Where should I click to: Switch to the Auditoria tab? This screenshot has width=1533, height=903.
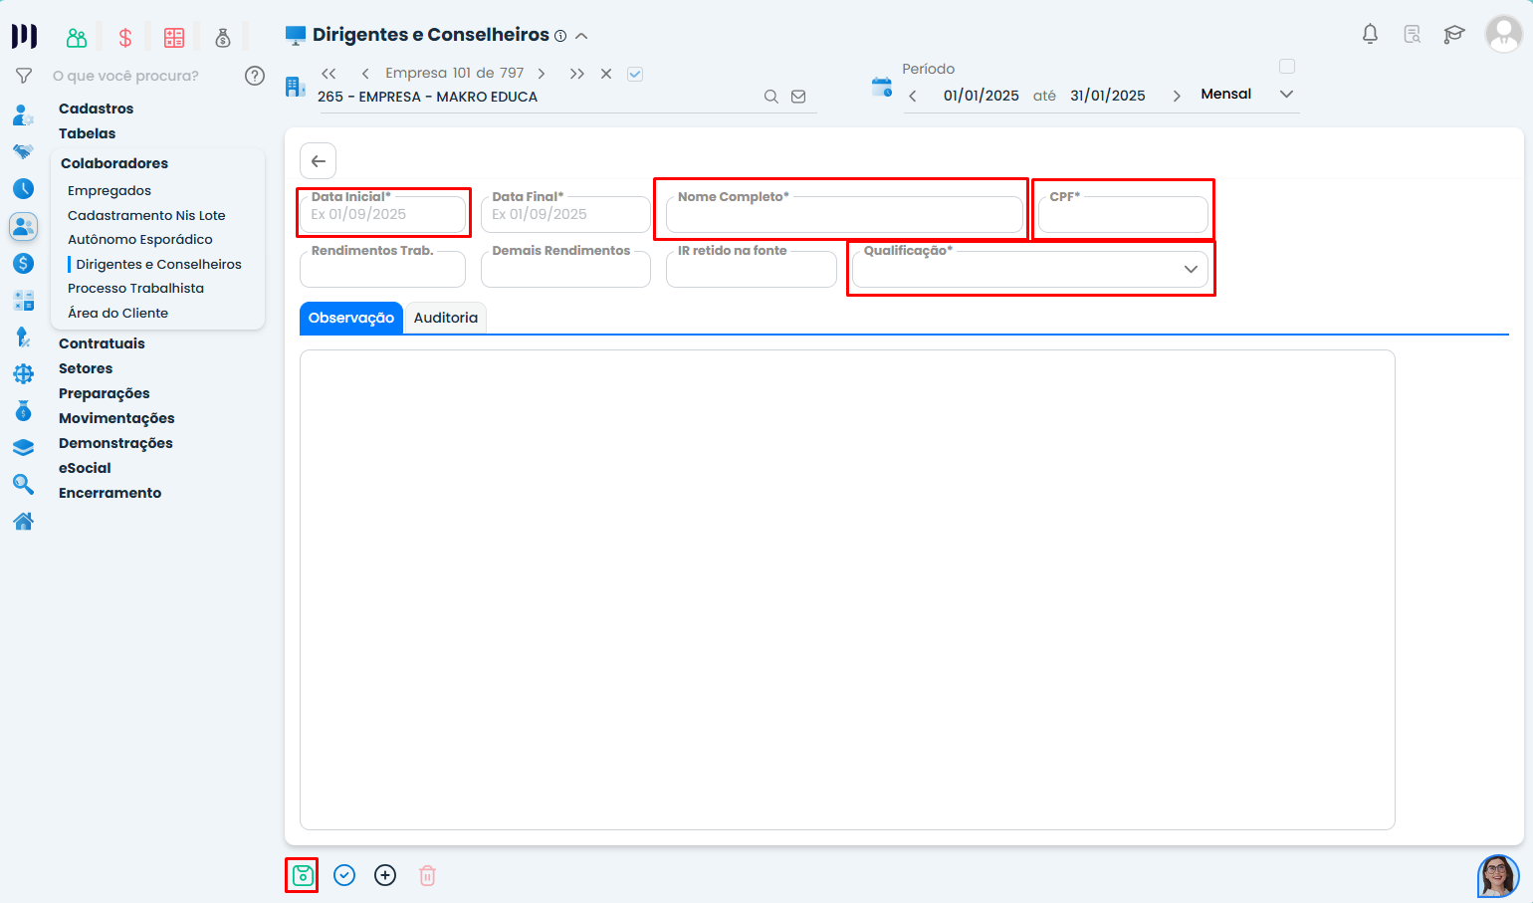click(445, 318)
